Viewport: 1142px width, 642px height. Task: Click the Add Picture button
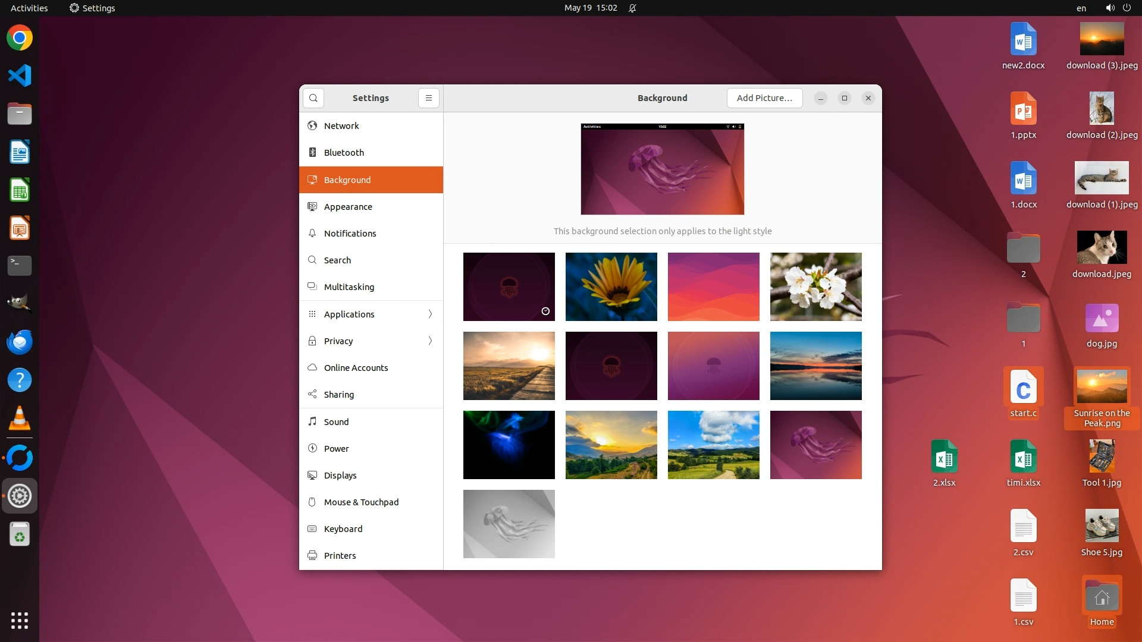click(764, 98)
